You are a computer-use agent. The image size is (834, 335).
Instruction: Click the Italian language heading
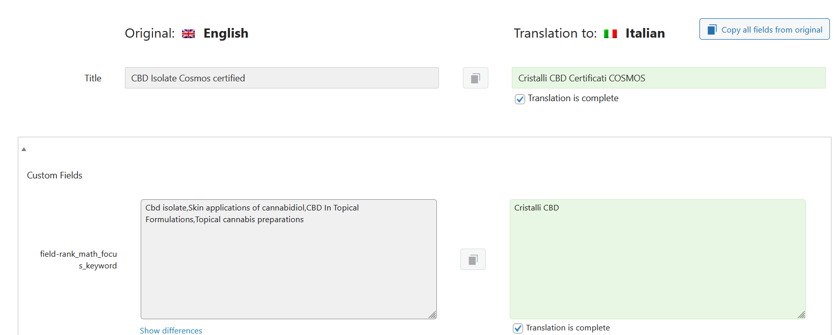(645, 34)
